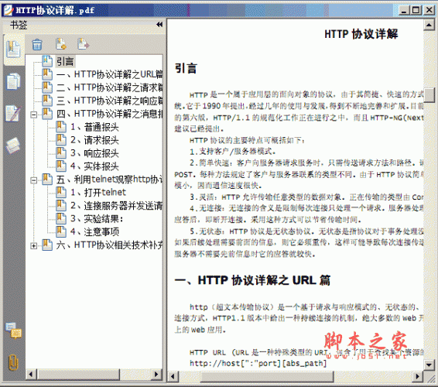Screen dimensions: 438x387
Task: Open the Layers panel icon
Action: coord(13,146)
